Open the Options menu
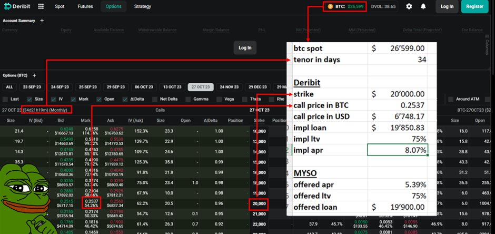 point(114,6)
